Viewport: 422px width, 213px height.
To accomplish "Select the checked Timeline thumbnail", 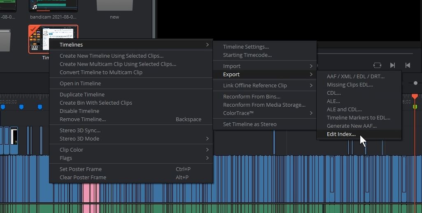I will (53, 39).
